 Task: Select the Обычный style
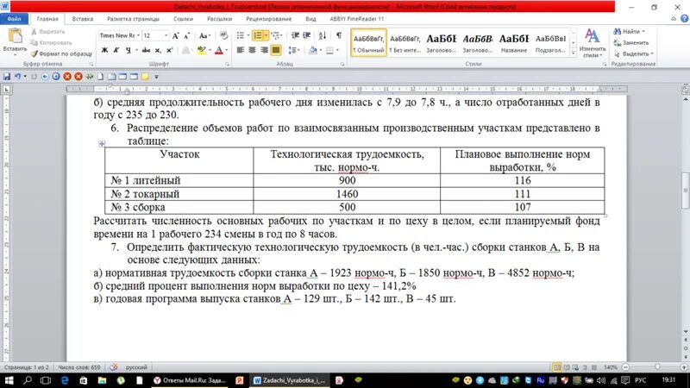pos(369,42)
